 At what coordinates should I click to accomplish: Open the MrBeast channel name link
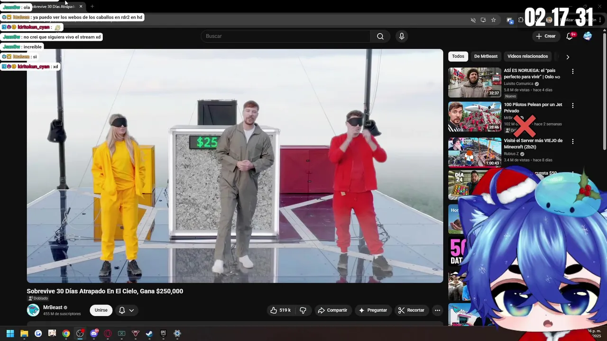point(53,307)
